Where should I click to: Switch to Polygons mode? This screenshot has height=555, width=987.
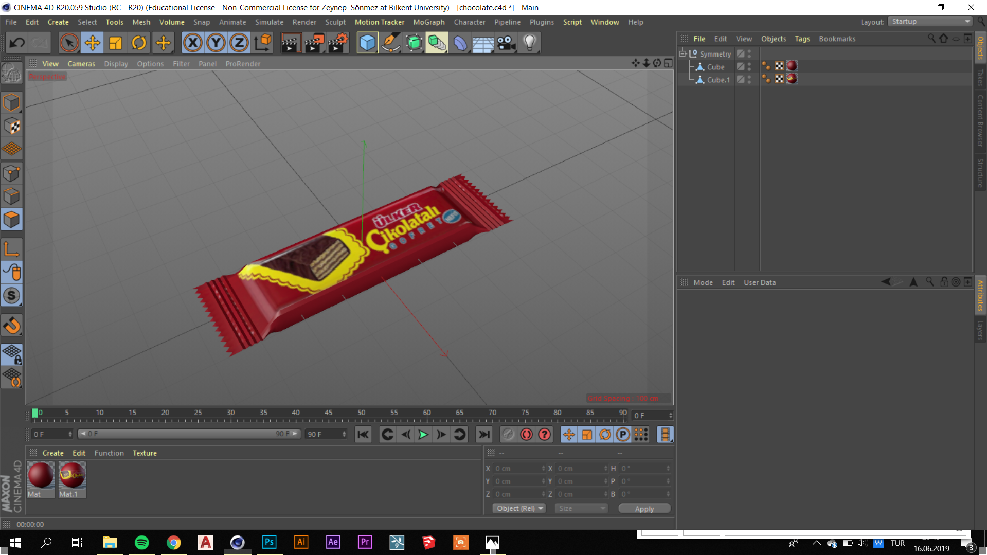click(x=12, y=220)
